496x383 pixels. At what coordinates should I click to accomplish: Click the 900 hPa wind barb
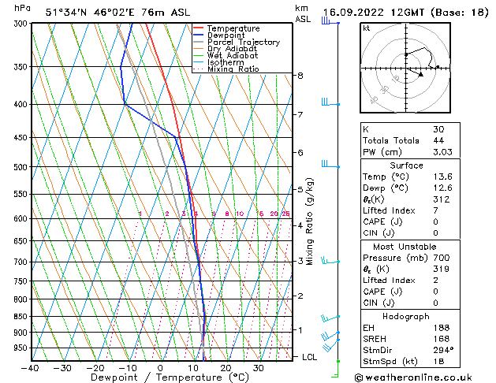point(330,337)
